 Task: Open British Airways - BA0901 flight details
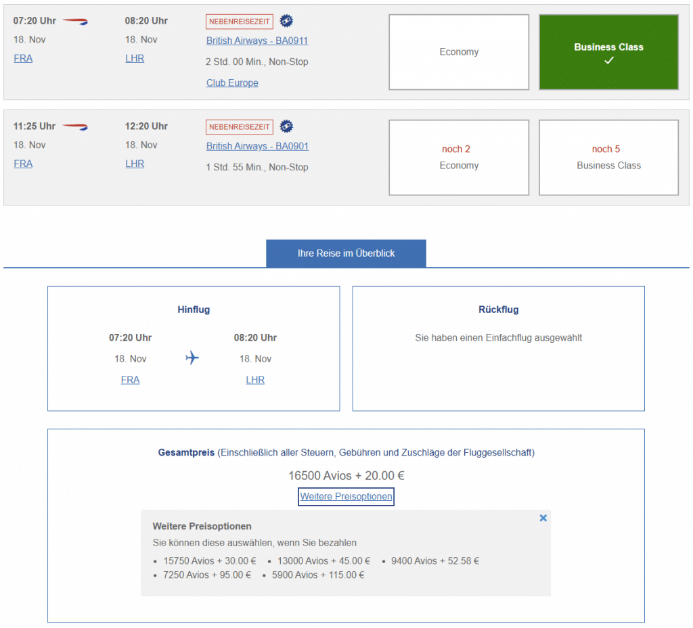tap(257, 146)
